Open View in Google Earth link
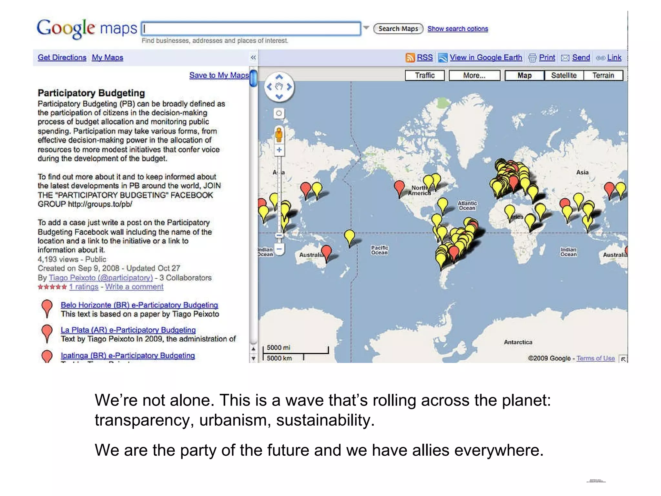 point(486,57)
